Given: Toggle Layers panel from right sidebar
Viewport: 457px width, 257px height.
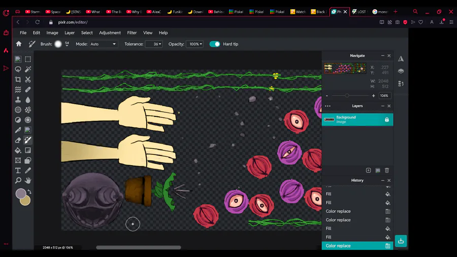Looking at the screenshot, I should (x=401, y=71).
